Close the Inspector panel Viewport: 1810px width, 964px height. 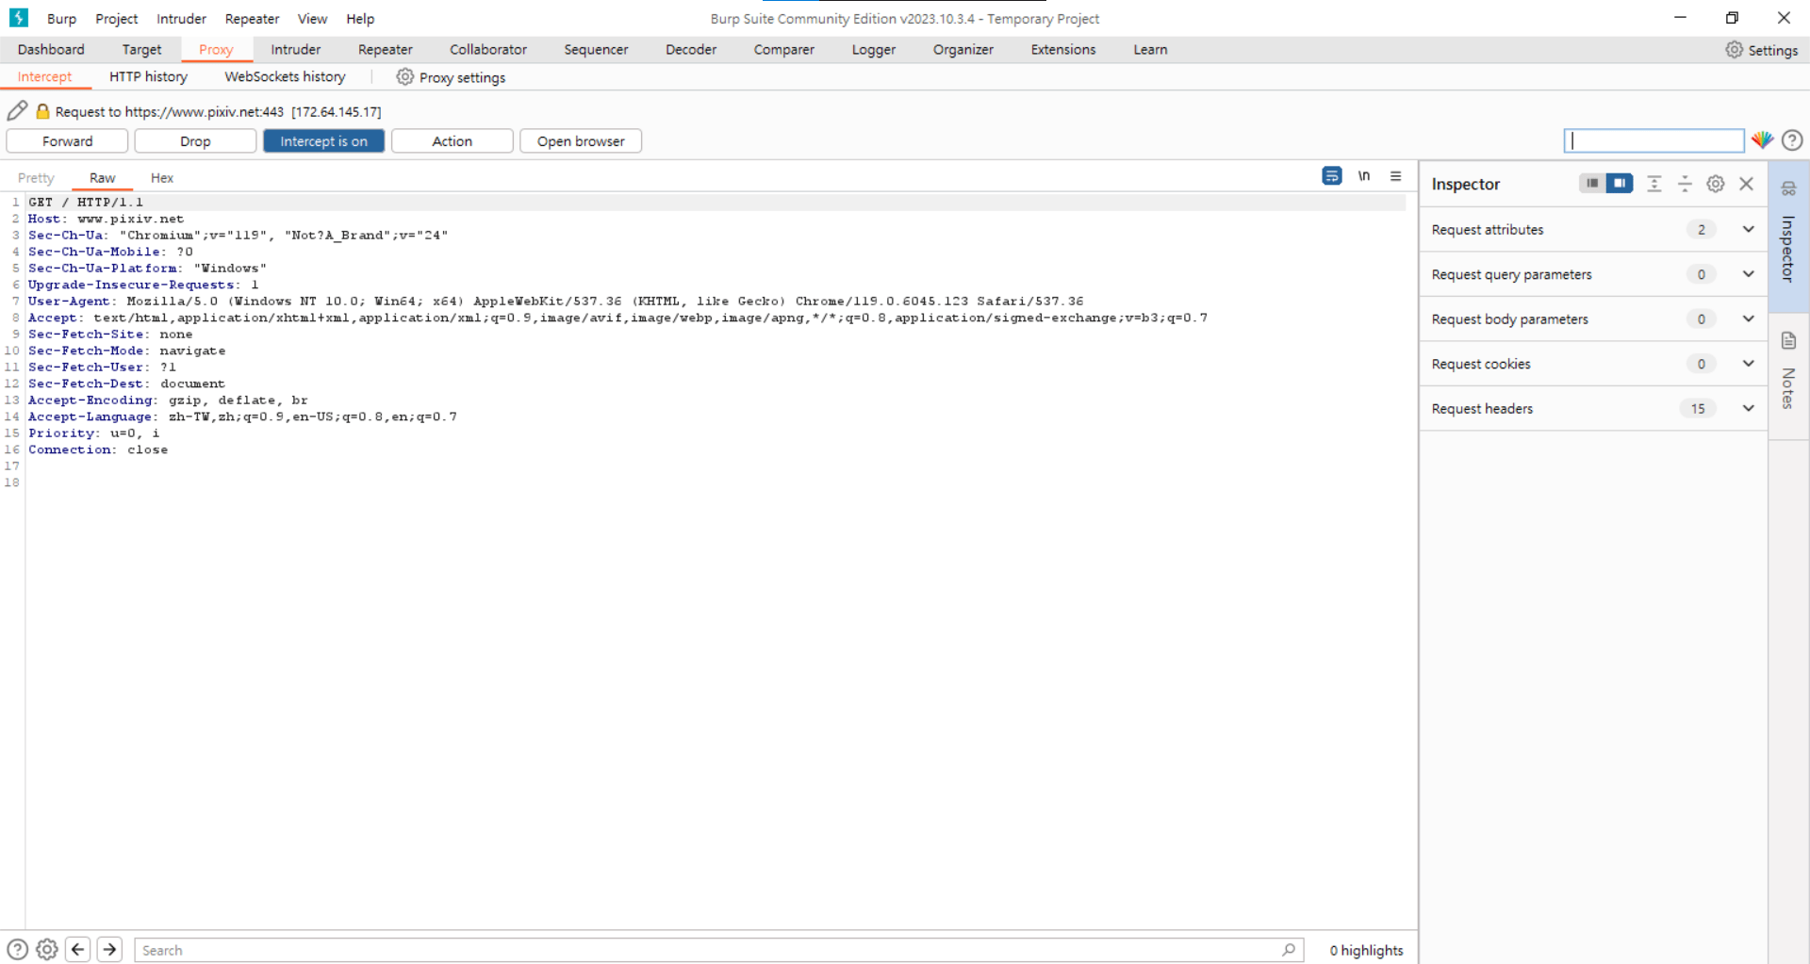[x=1746, y=184]
